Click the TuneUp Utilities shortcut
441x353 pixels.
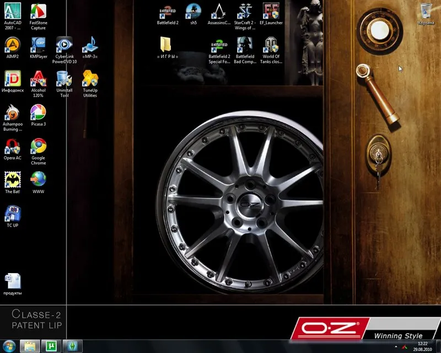tap(90, 84)
